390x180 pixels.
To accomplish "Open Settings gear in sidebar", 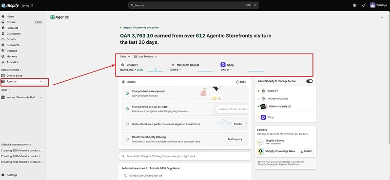I will (3, 175).
